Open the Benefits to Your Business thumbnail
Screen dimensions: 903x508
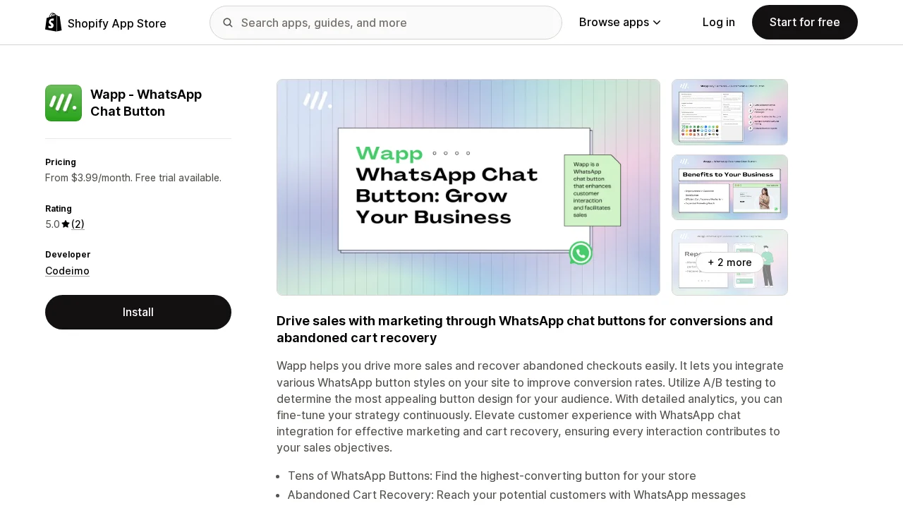click(729, 188)
